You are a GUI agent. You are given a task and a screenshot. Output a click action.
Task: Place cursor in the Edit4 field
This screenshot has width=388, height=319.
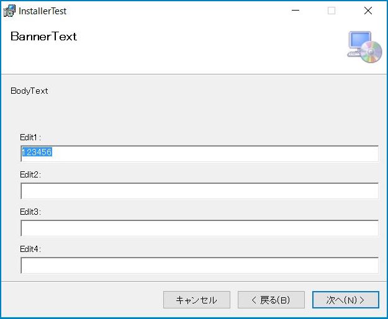[199, 265]
